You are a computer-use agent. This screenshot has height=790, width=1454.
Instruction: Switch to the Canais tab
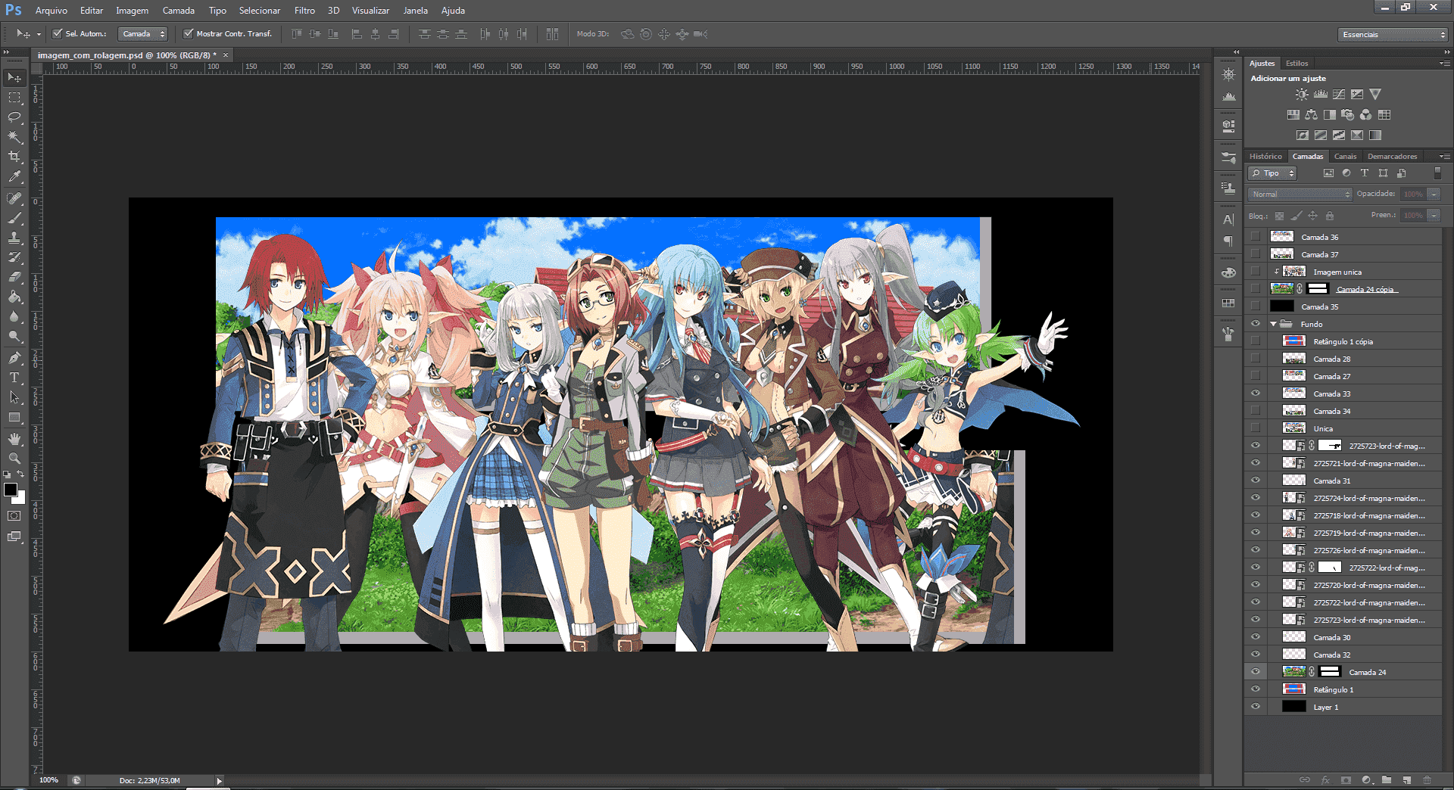1346,157
